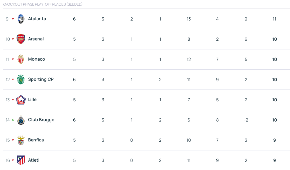
Task: Open the Benfica team link
Action: point(36,140)
